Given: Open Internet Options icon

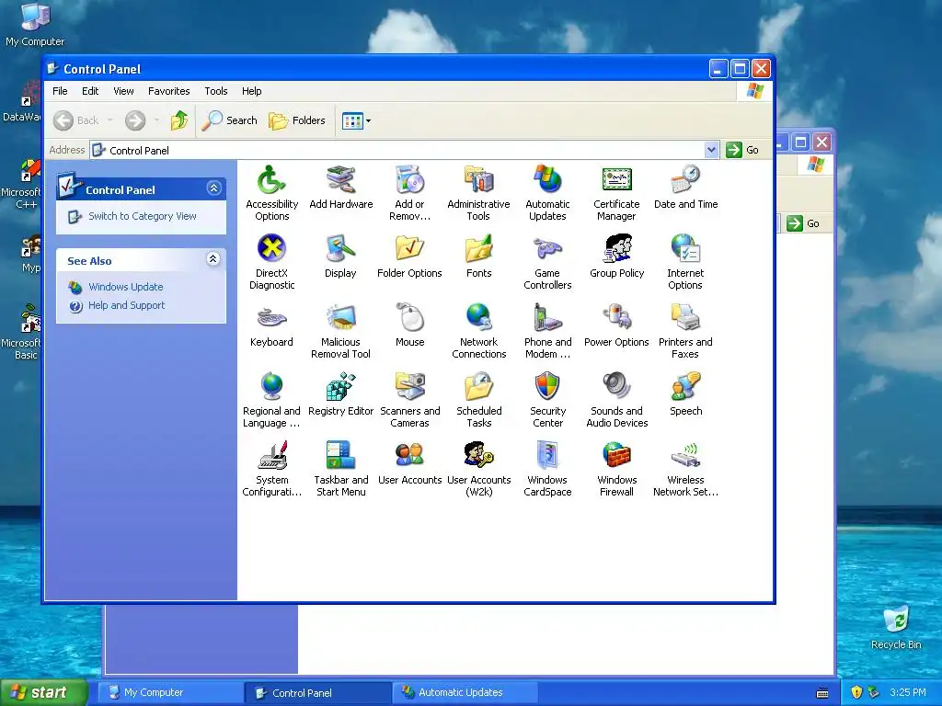Looking at the screenshot, I should (x=685, y=248).
